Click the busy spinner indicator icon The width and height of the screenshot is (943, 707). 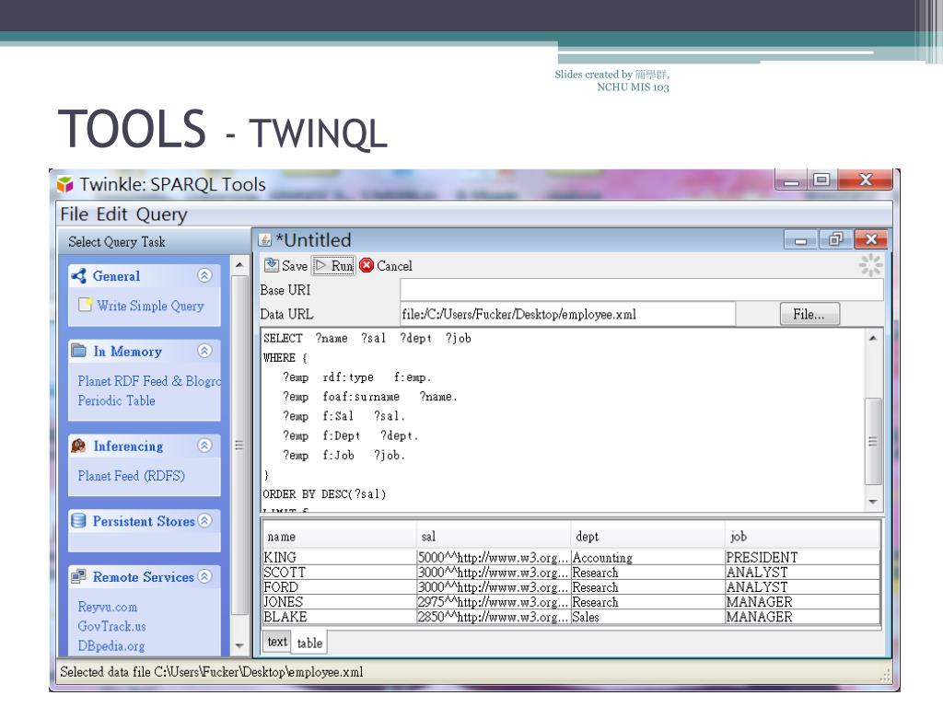[870, 265]
